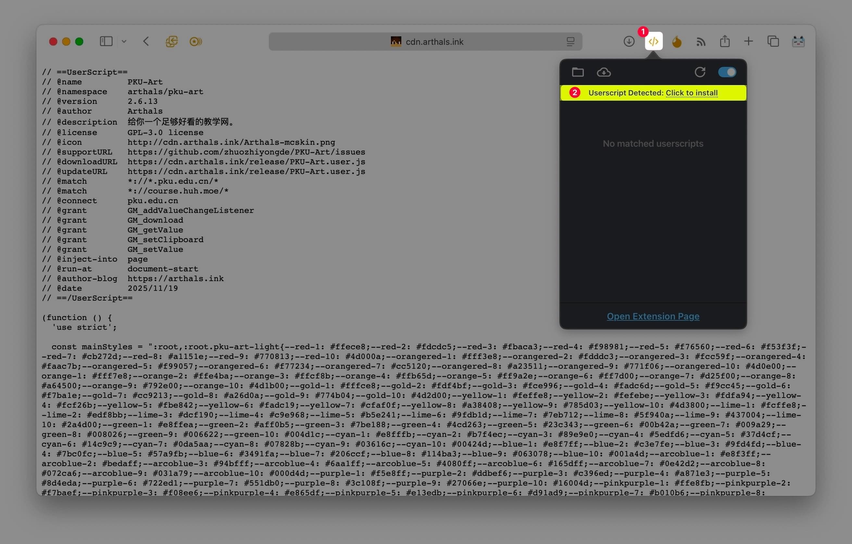Expand the tab group chevron dropdown

124,41
